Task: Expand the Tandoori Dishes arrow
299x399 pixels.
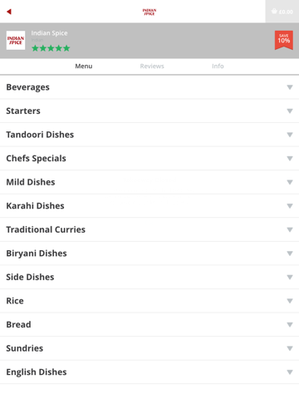Action: pyautogui.click(x=290, y=135)
